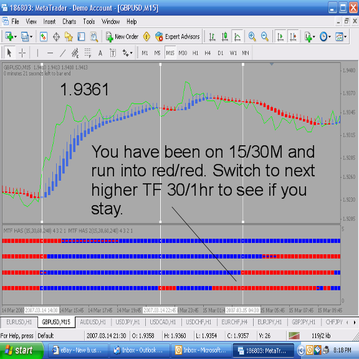Click the New Chart toolbar icon
Screen dimensions: 359x359
point(9,37)
